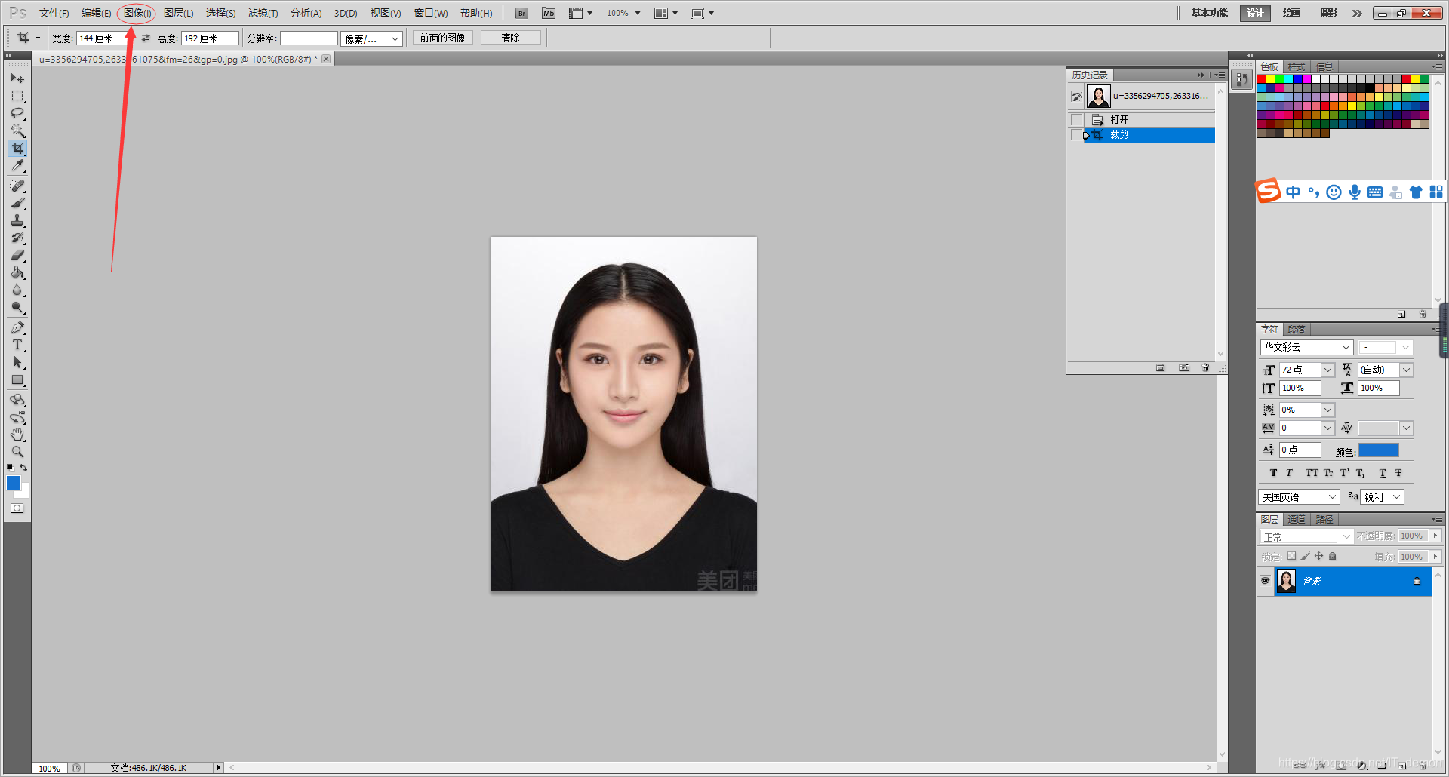Select the Blur tool
This screenshot has width=1449, height=777.
tap(17, 290)
